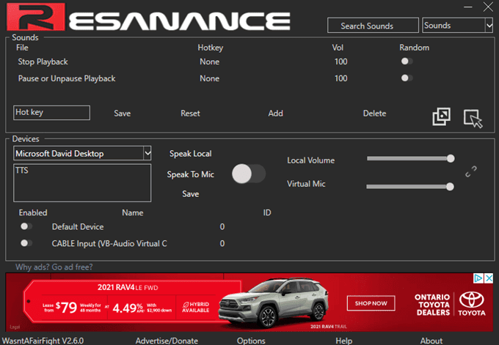The width and height of the screenshot is (499, 345).
Task: Click the Search Sounds field
Action: click(373, 26)
